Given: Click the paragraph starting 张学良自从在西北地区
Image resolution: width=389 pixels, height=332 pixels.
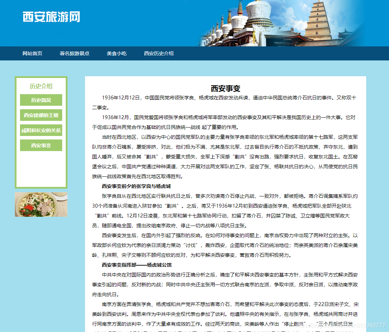Looking at the screenshot, I should pyautogui.click(x=225, y=211).
